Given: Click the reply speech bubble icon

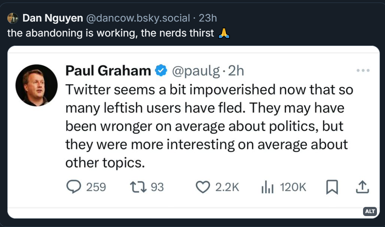Looking at the screenshot, I should tap(74, 187).
